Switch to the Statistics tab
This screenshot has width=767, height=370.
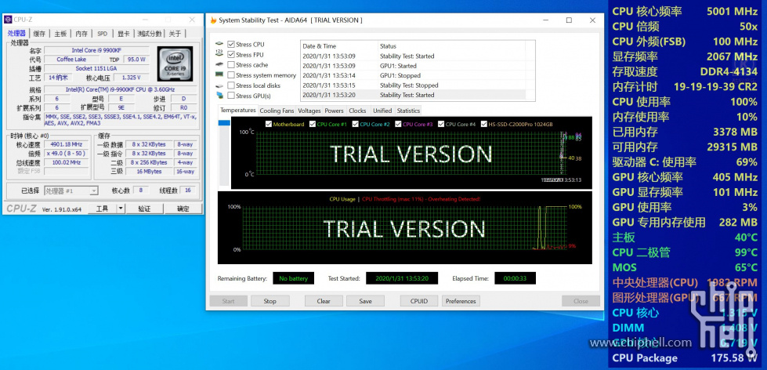(x=408, y=111)
